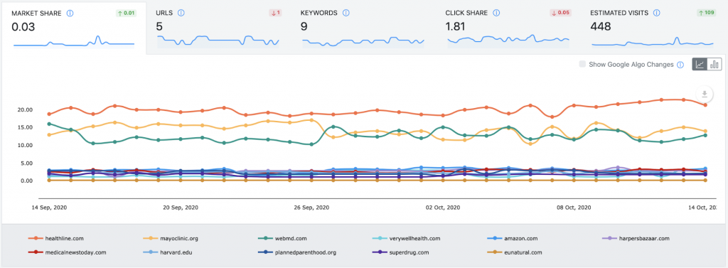Click the Keywords value 9
Screen dimensions: 728x268
304,27
